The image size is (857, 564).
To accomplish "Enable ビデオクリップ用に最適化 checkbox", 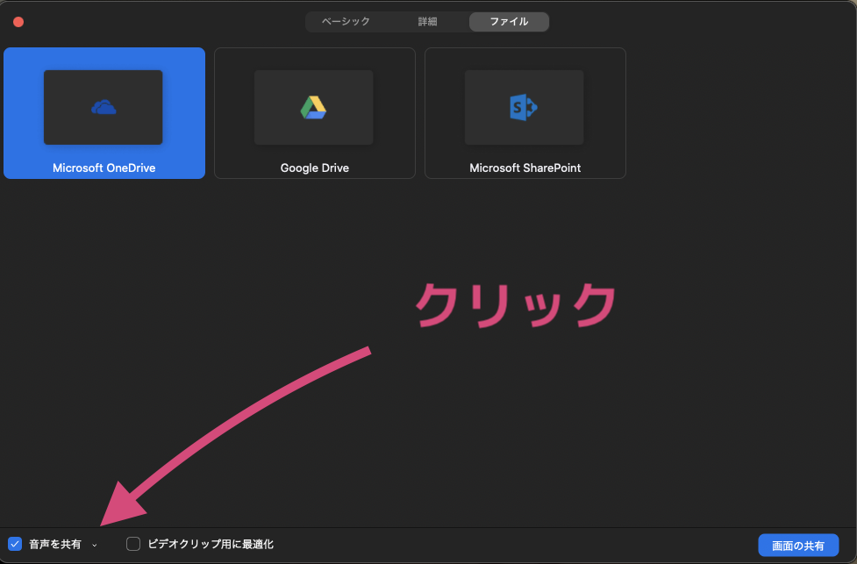I will click(x=133, y=544).
